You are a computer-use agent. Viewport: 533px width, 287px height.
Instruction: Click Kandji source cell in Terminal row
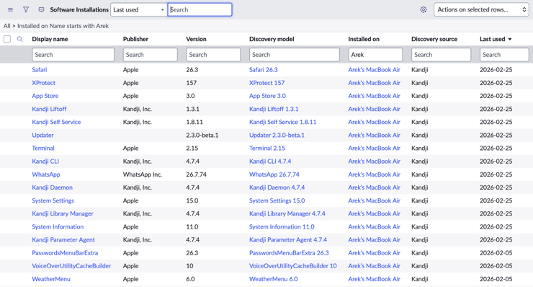point(420,149)
